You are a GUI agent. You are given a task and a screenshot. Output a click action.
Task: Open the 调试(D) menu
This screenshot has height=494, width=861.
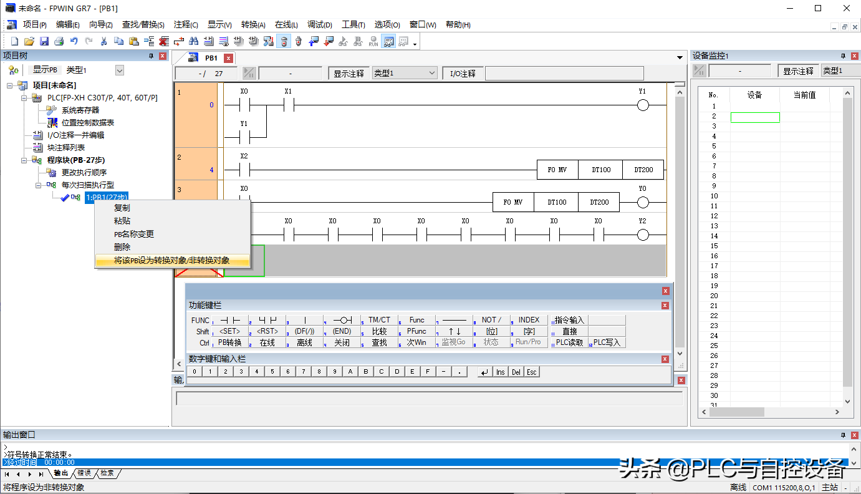pyautogui.click(x=319, y=25)
